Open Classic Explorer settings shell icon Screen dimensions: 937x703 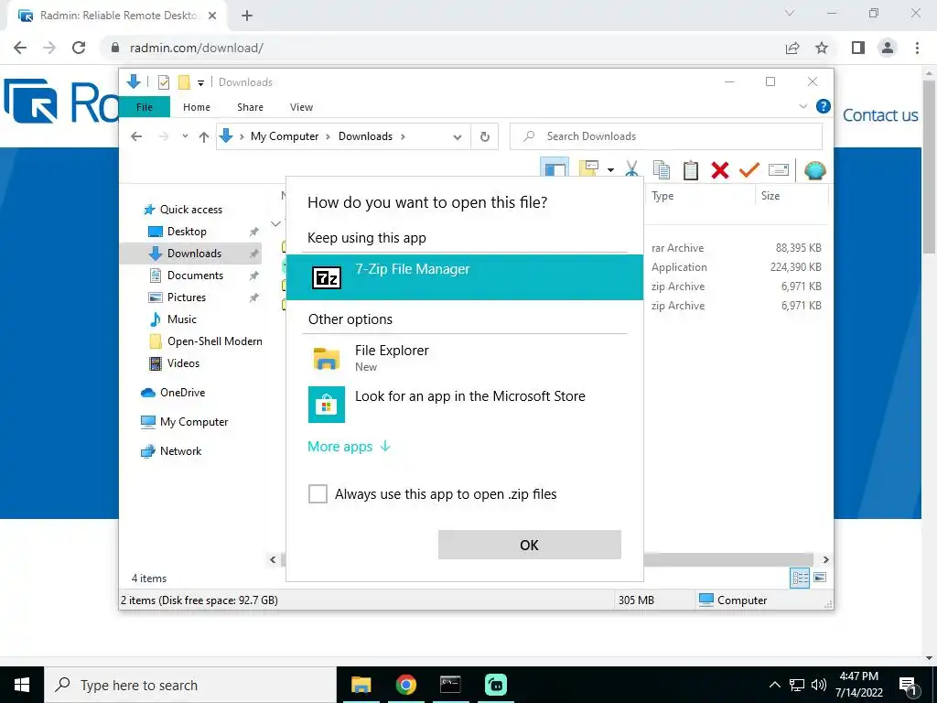(814, 170)
